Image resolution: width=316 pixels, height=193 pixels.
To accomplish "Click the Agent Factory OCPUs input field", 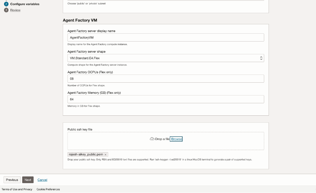I will point(165,79).
